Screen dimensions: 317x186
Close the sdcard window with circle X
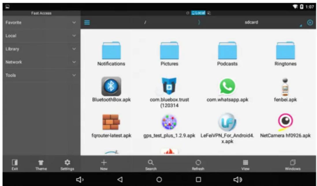pos(310,22)
